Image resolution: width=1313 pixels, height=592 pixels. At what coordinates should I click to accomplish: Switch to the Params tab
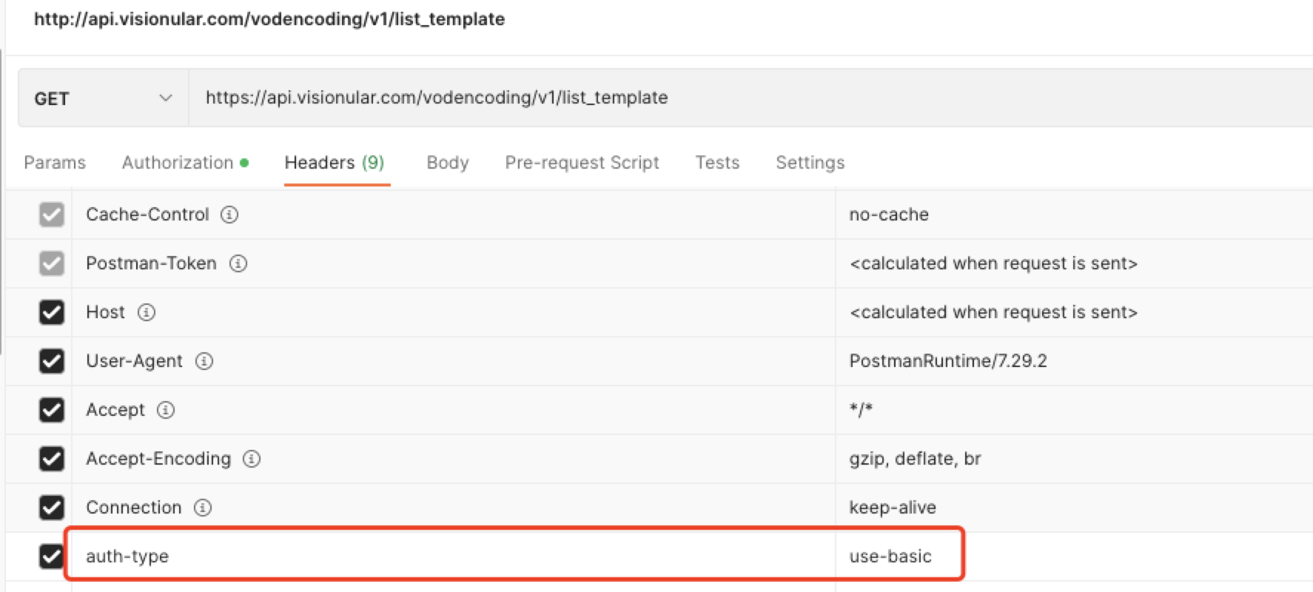coord(55,163)
